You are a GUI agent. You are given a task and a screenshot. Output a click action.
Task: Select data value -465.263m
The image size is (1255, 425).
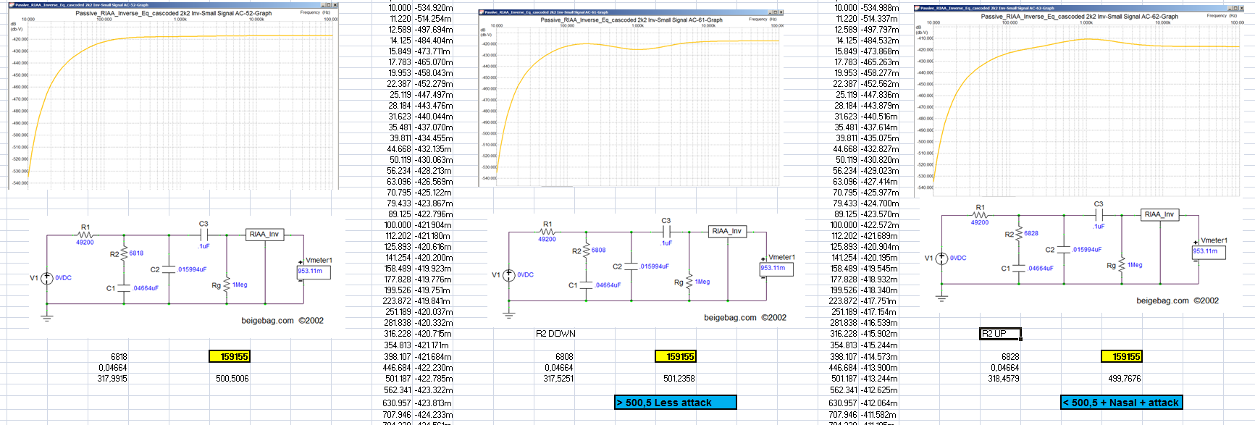tap(880, 62)
